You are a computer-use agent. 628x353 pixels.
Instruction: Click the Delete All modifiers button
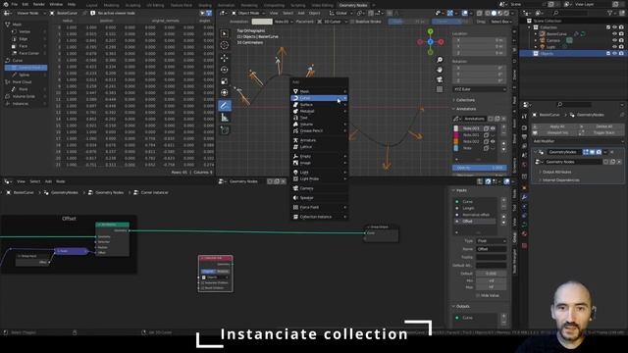(602, 126)
